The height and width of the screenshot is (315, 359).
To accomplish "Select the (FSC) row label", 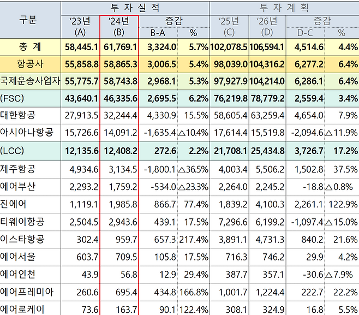I will 12,98.
